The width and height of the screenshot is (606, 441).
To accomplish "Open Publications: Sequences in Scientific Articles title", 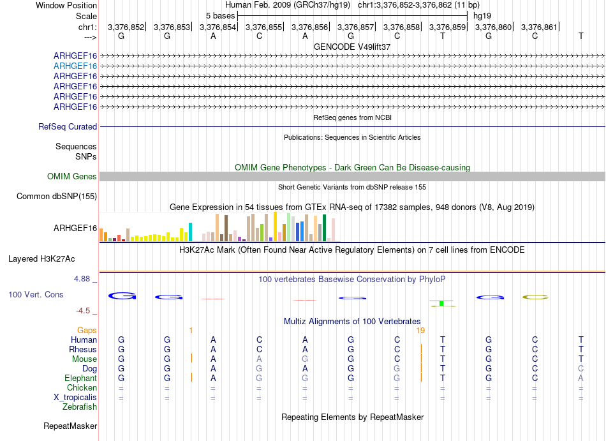I will (352, 137).
